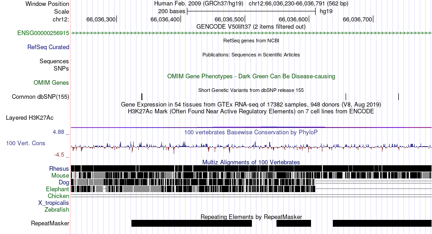
Task: Click the chr12: ruler label
Action: pyautogui.click(x=61, y=19)
